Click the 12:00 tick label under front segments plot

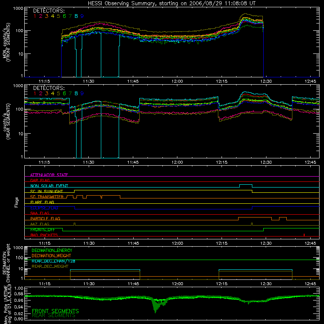click(x=177, y=81)
